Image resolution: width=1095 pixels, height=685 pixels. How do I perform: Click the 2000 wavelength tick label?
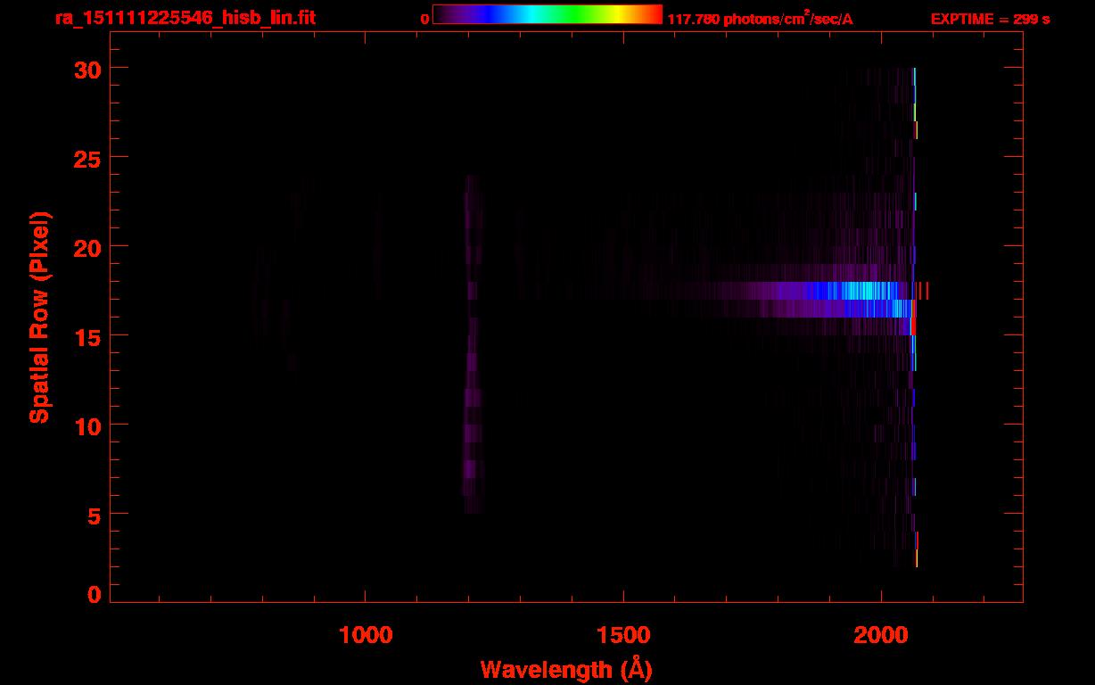pyautogui.click(x=880, y=634)
